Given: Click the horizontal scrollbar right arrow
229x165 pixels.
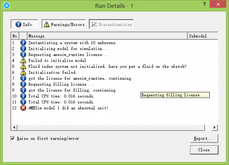Looking at the screenshot, I should [x=214, y=127].
